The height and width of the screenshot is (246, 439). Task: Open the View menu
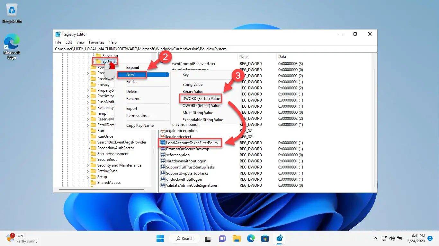click(x=80, y=42)
